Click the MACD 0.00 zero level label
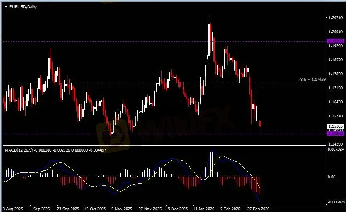 pos(332,177)
